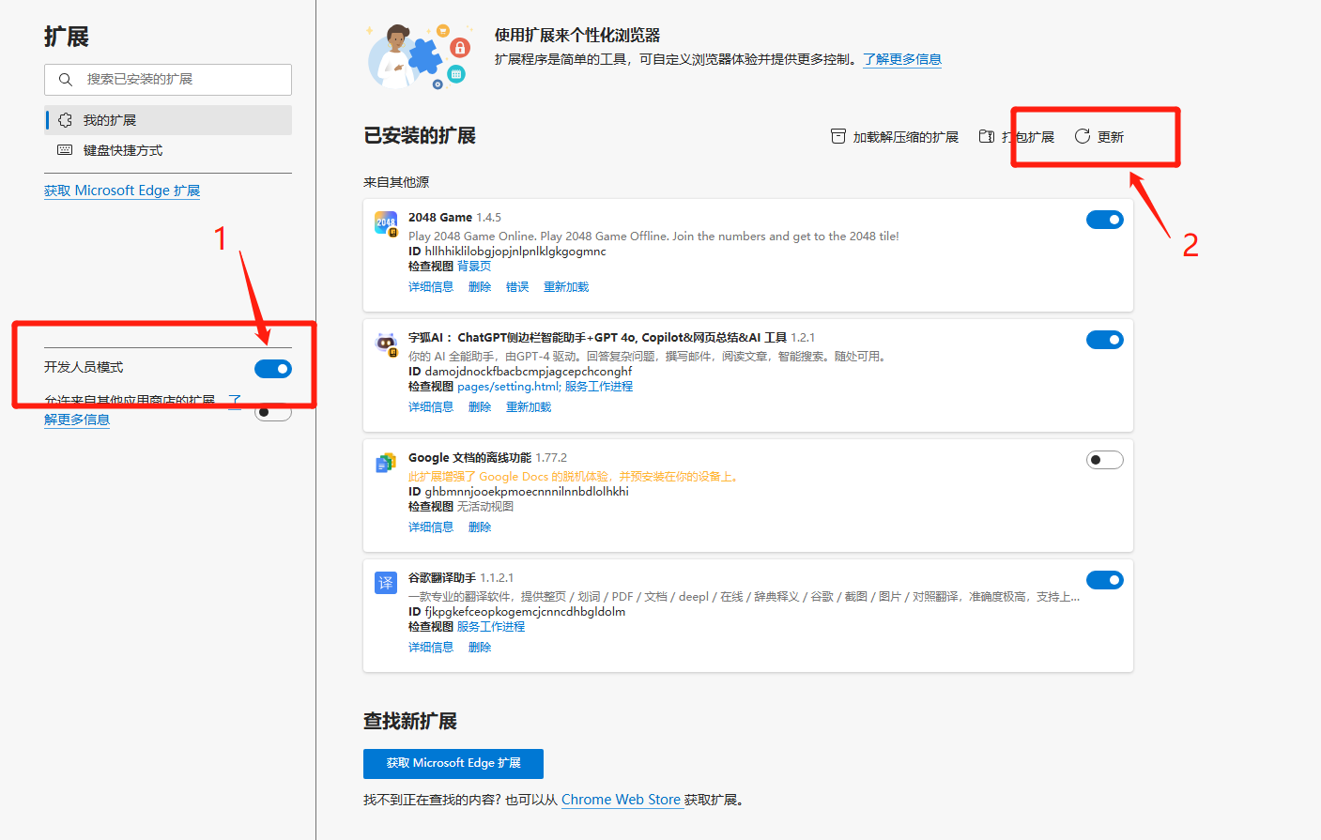Screen dimensions: 1321x840
Task: Click the refresh icon beside 更新
Action: coord(1083,137)
